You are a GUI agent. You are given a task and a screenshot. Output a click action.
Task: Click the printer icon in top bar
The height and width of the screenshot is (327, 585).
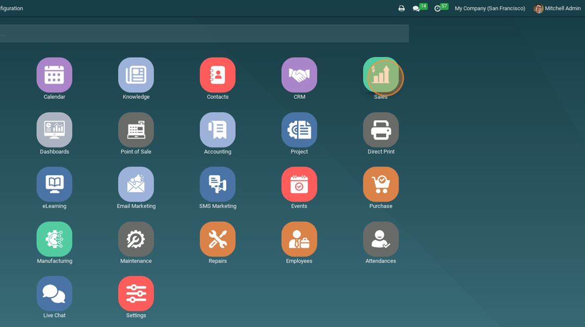[402, 8]
